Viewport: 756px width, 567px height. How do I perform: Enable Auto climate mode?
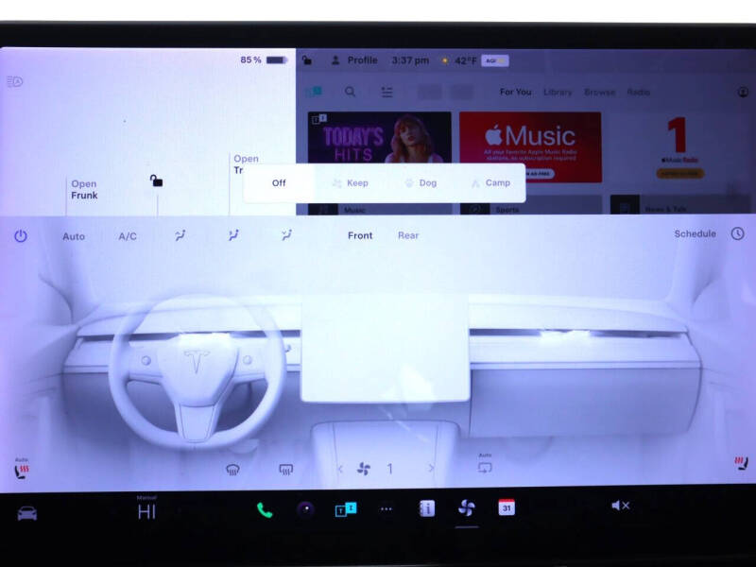75,236
